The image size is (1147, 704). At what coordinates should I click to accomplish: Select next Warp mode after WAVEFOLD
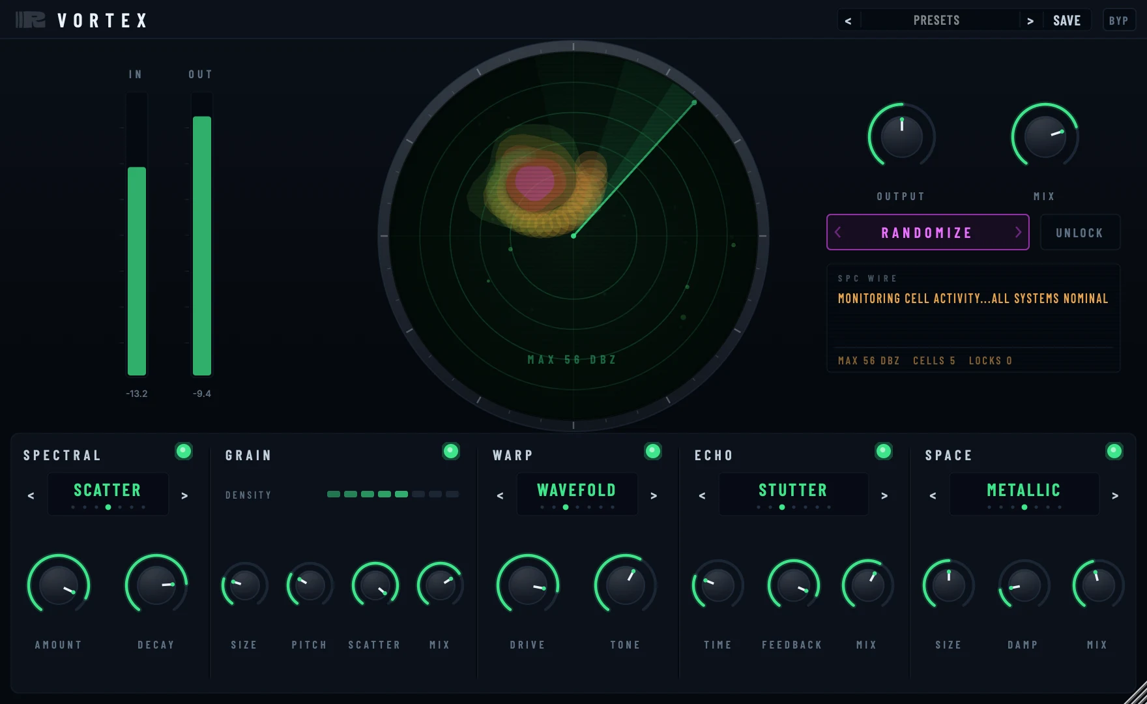(654, 496)
